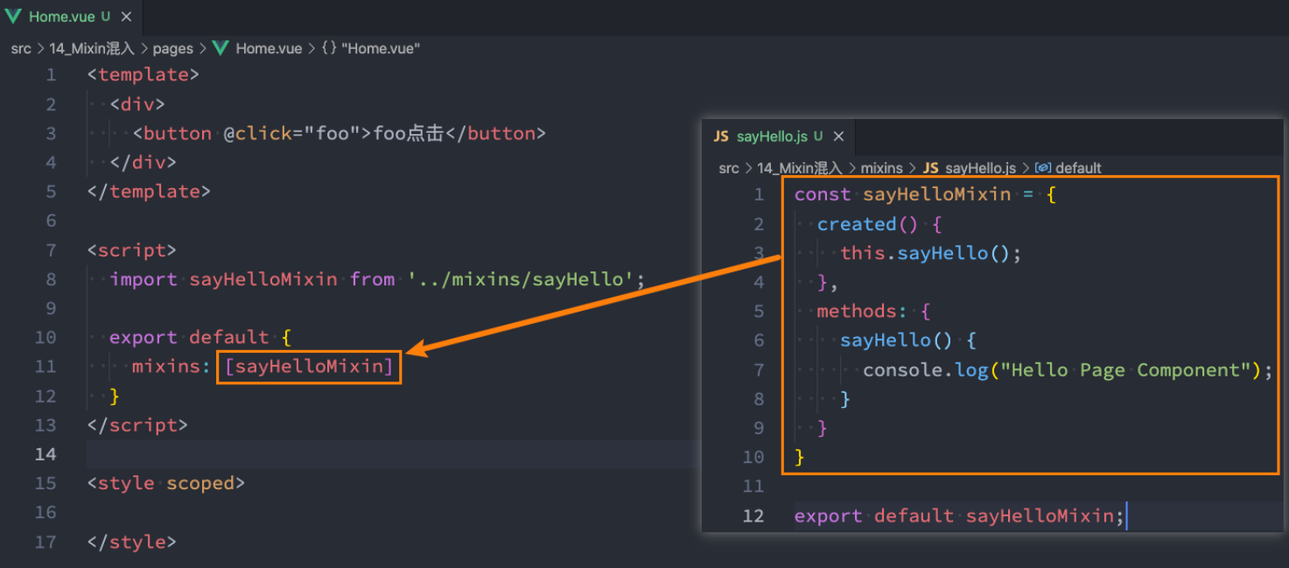Click the 'created()' hook in sayHello.js
This screenshot has height=568, width=1289.
(867, 224)
